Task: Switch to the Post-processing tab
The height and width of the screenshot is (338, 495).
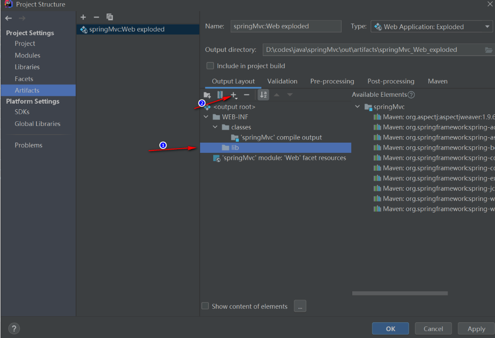Action: [x=391, y=81]
